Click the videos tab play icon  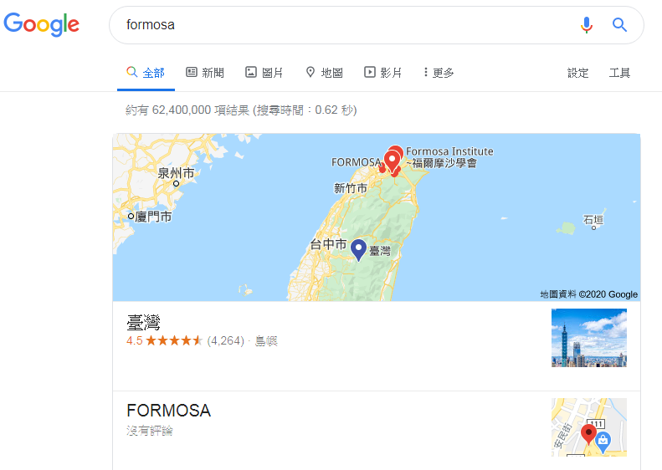tap(369, 72)
